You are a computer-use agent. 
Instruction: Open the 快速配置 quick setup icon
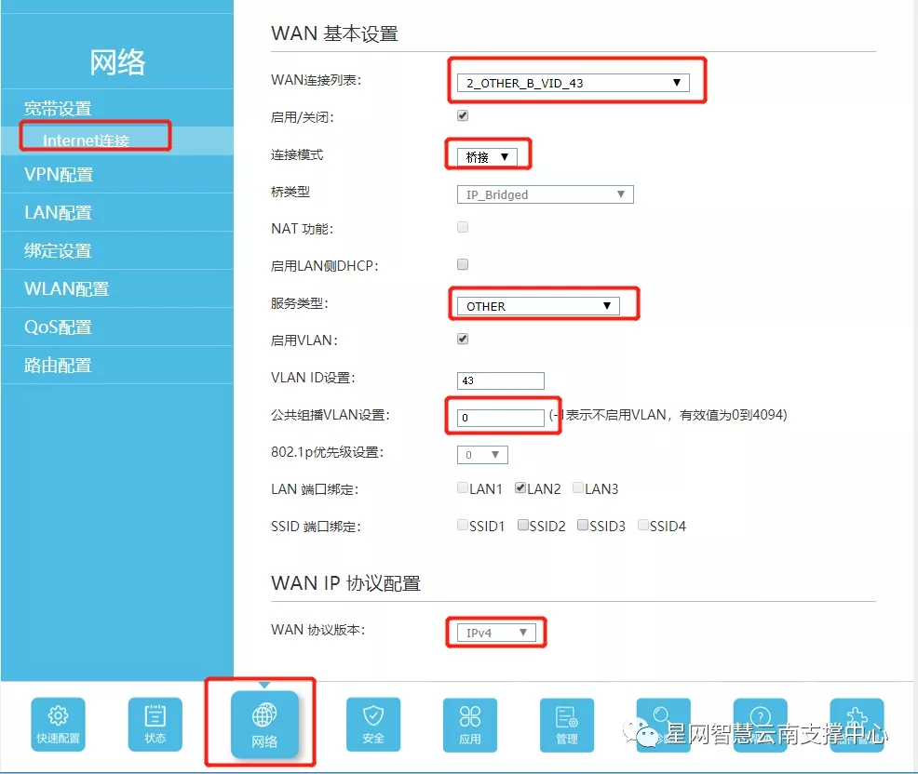coord(58,724)
